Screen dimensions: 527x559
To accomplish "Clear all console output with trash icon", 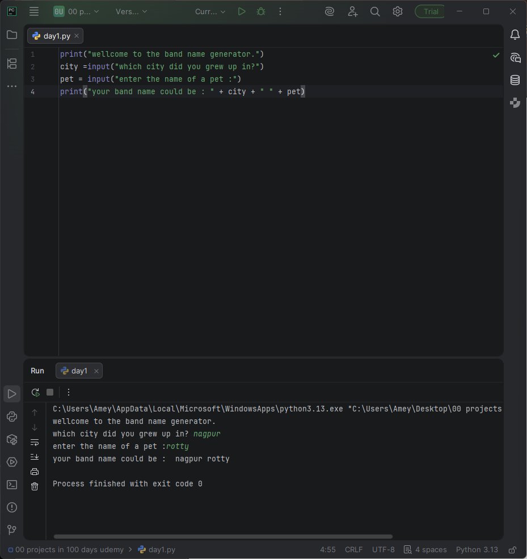I will point(35,486).
